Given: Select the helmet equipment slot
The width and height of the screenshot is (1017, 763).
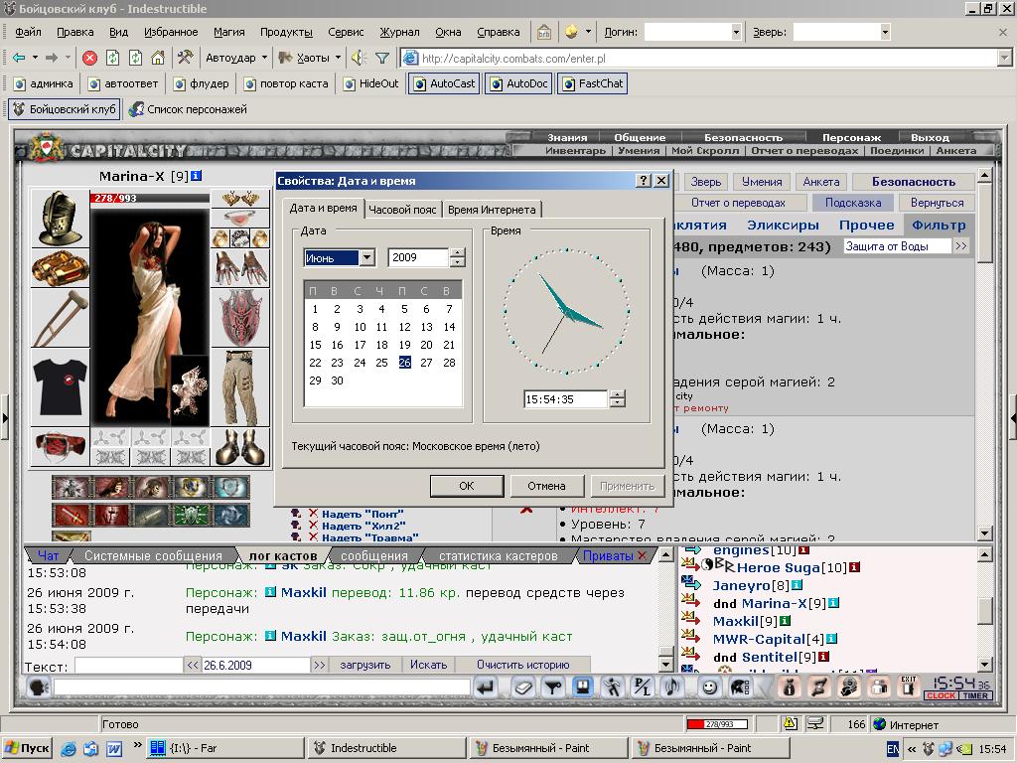Looking at the screenshot, I should 60,218.
